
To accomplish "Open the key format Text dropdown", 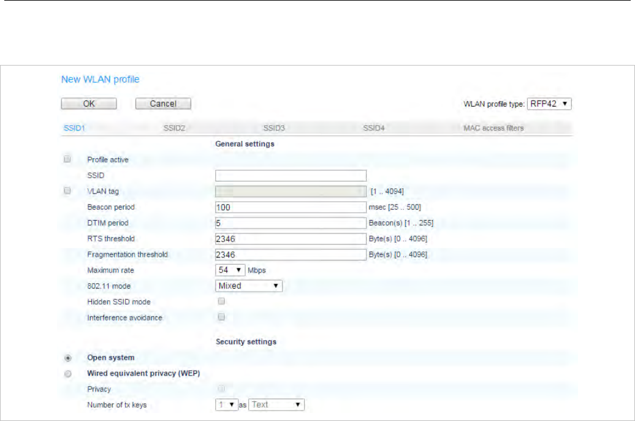I will pos(276,405).
